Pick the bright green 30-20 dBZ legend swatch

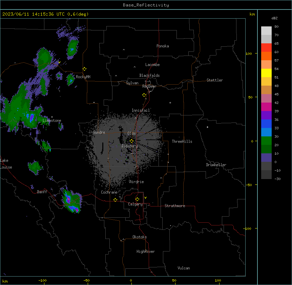pos(266,141)
